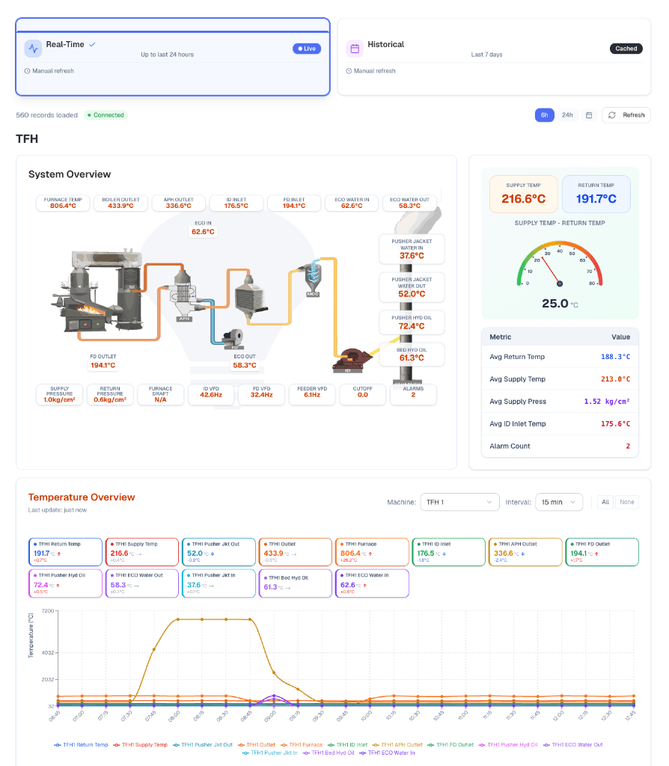
Task: Toggle TFH1 Pusher Jkt Out series card
Action: pyautogui.click(x=219, y=552)
